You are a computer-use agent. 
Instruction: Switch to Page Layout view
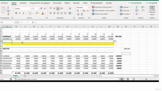pyautogui.click(x=128, y=79)
